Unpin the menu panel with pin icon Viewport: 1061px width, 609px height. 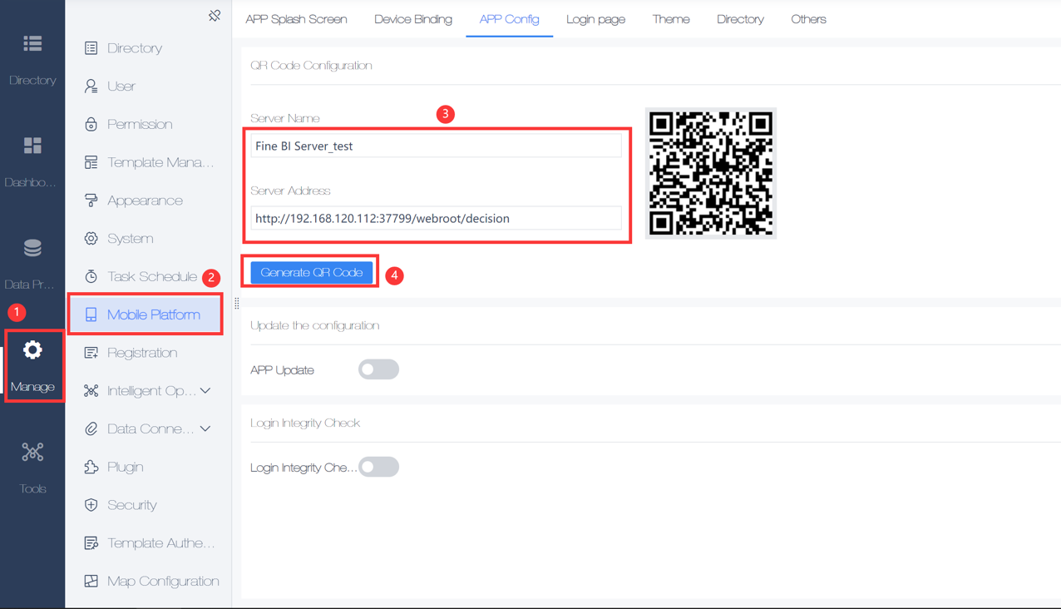tap(215, 16)
